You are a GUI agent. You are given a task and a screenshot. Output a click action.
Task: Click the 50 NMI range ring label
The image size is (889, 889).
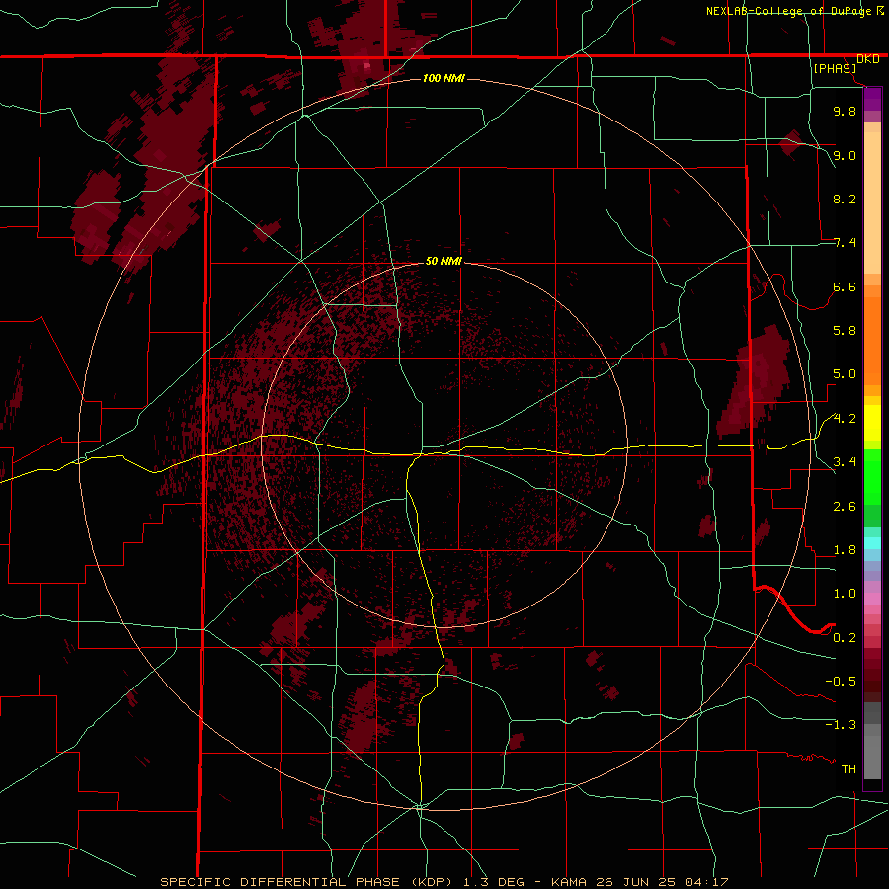[444, 261]
